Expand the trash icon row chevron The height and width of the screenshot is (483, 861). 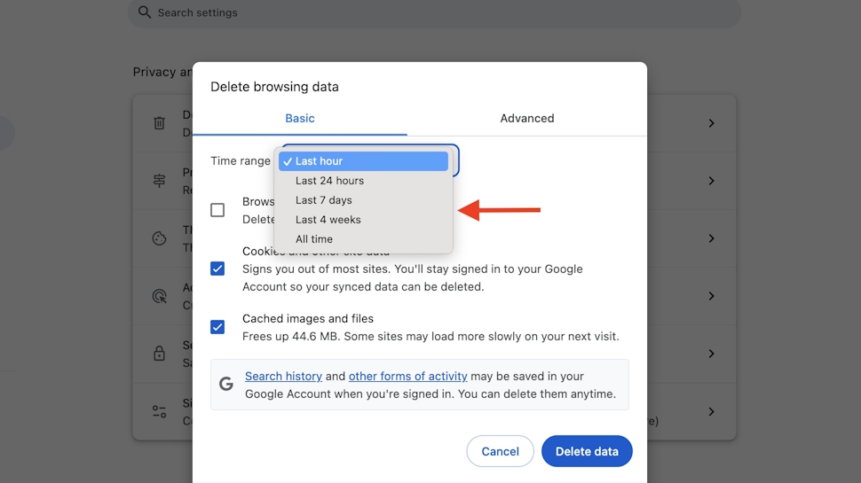click(711, 123)
